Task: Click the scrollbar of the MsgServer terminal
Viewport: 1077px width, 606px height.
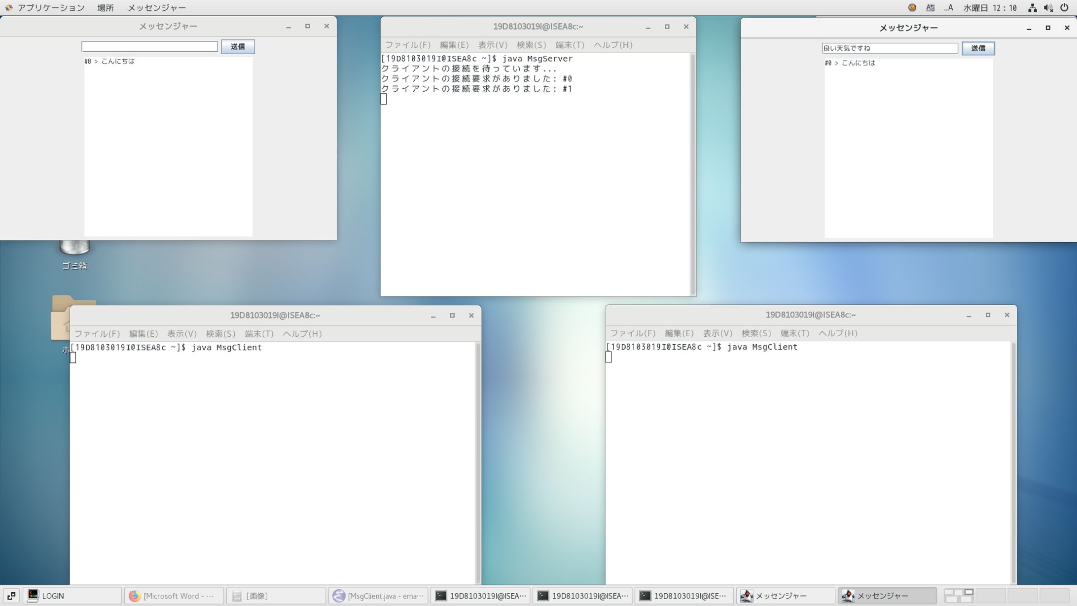Action: [x=693, y=174]
